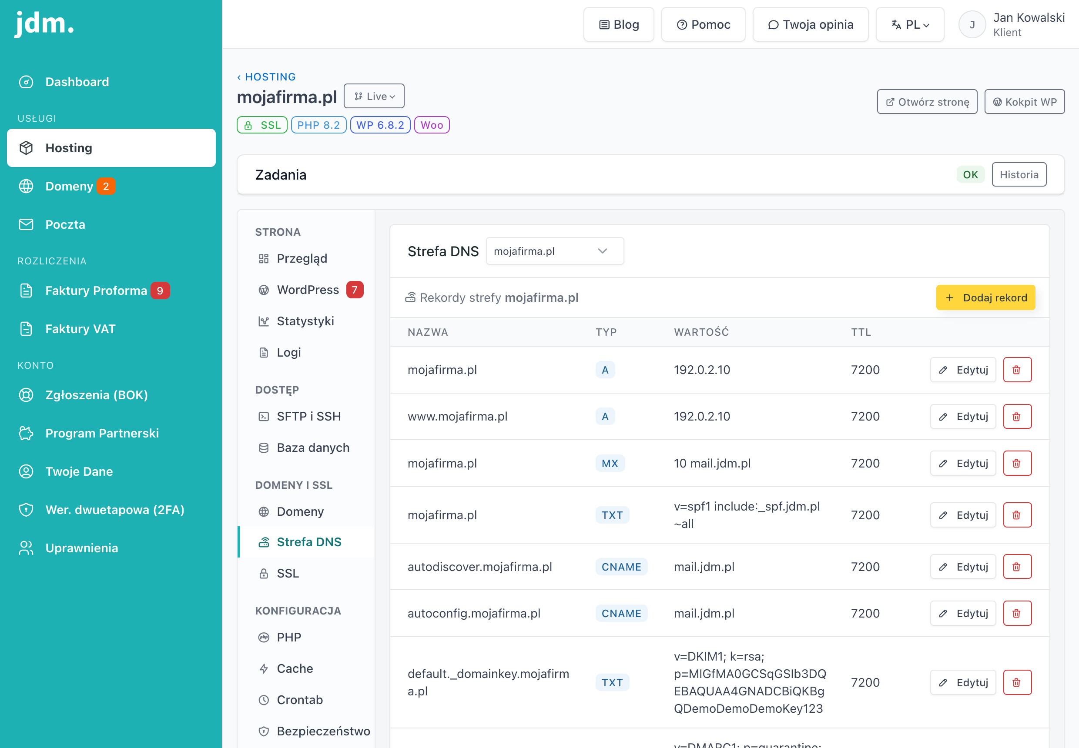This screenshot has height=748, width=1079.
Task: Open Faktury VAT in sidebar
Action: click(x=112, y=329)
